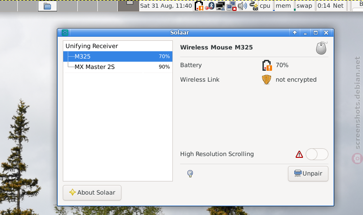Select the Unifying Receiver entry

click(x=118, y=46)
